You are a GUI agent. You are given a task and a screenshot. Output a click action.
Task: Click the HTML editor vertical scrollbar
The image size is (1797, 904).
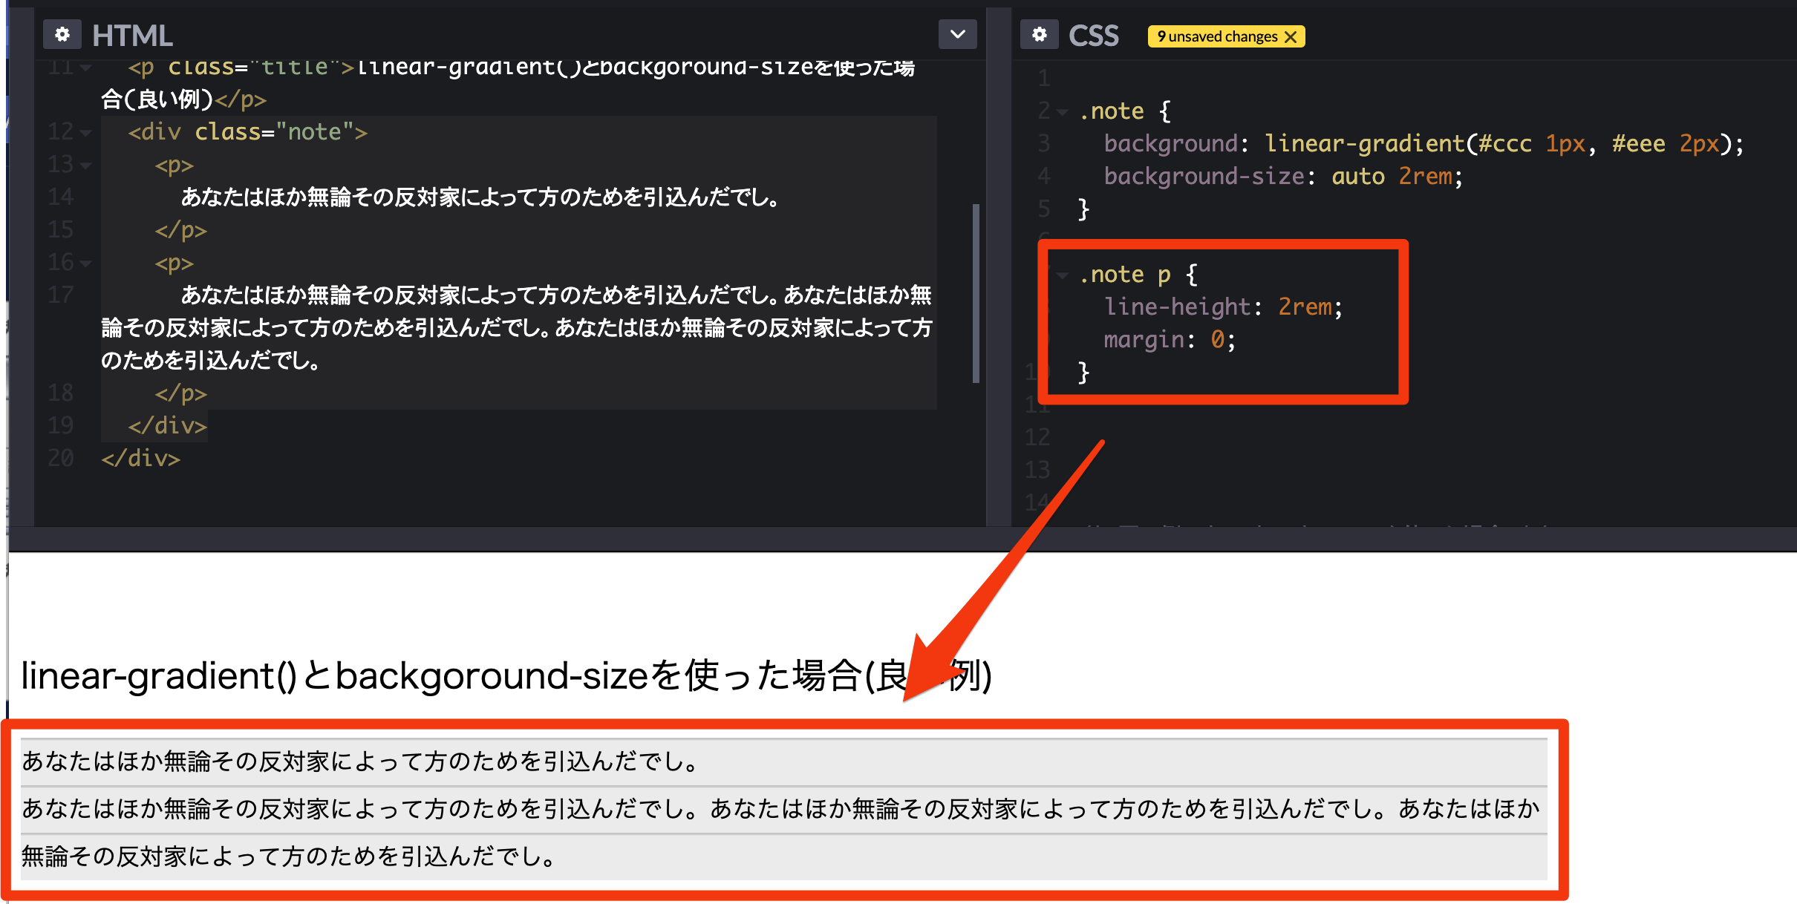click(x=976, y=293)
